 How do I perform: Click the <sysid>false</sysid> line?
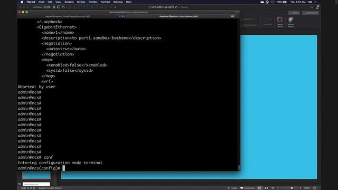tap(69, 70)
